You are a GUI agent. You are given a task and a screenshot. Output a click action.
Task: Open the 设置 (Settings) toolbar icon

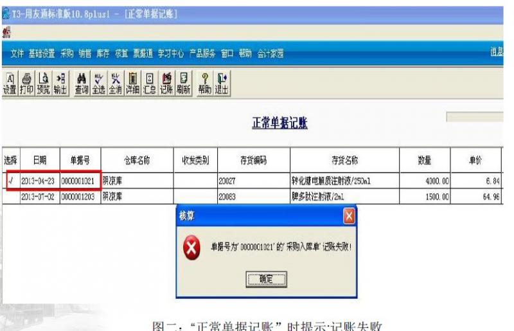(x=10, y=84)
